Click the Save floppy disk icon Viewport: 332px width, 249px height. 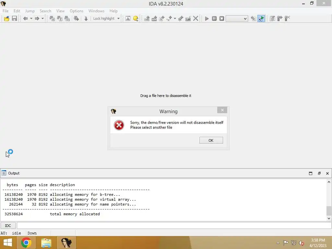(x=14, y=18)
